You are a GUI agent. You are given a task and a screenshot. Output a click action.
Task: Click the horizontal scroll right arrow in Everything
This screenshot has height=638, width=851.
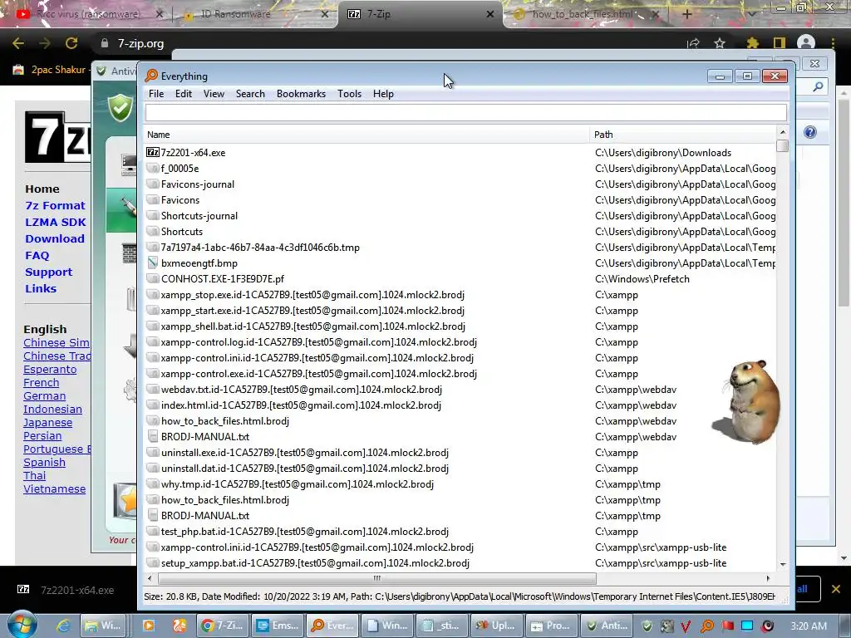click(767, 578)
